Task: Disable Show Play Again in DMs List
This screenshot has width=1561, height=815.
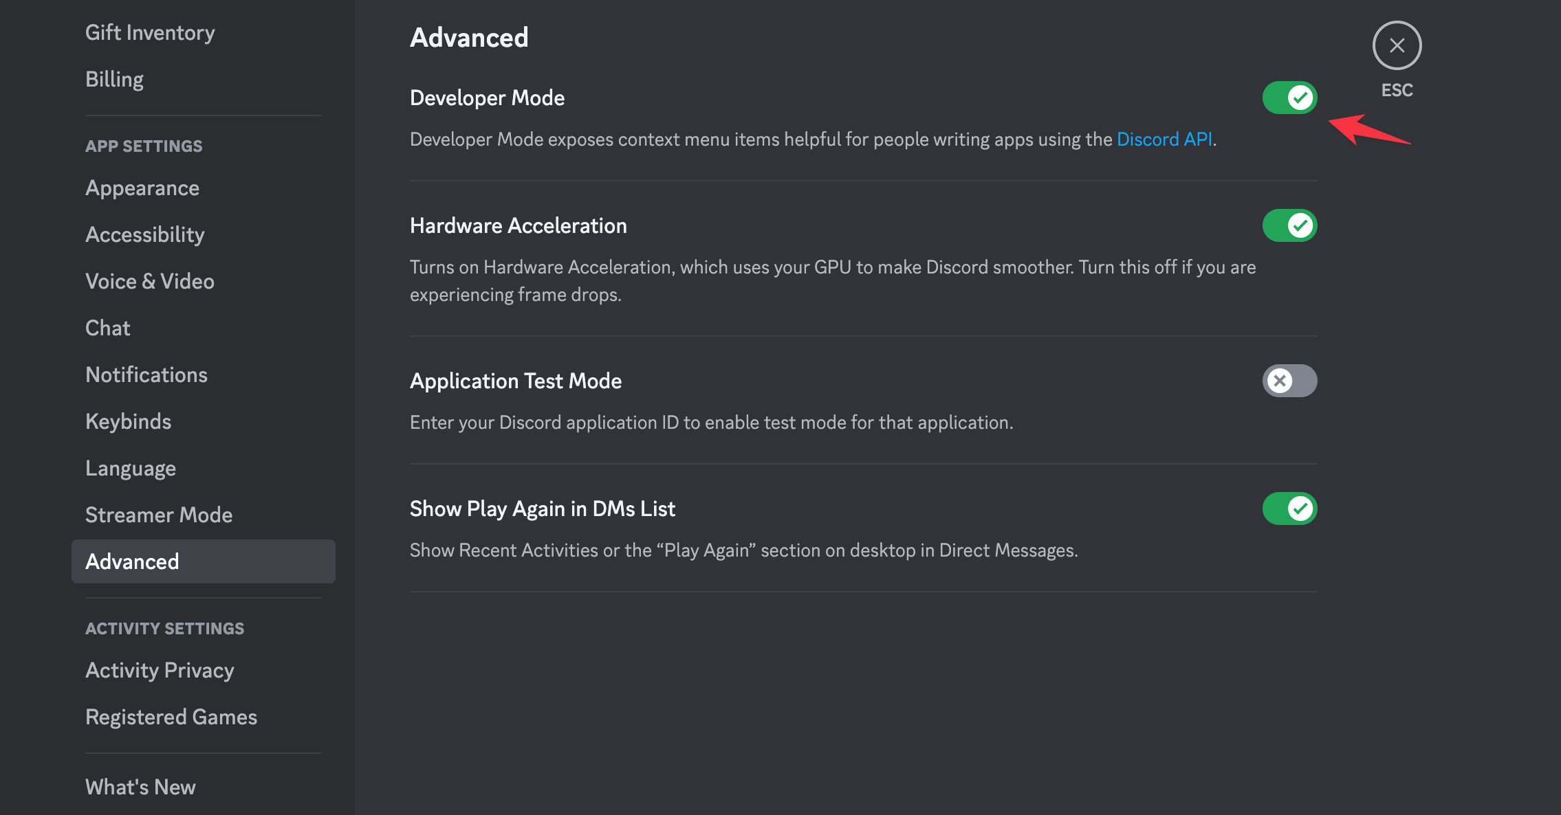Action: 1289,509
